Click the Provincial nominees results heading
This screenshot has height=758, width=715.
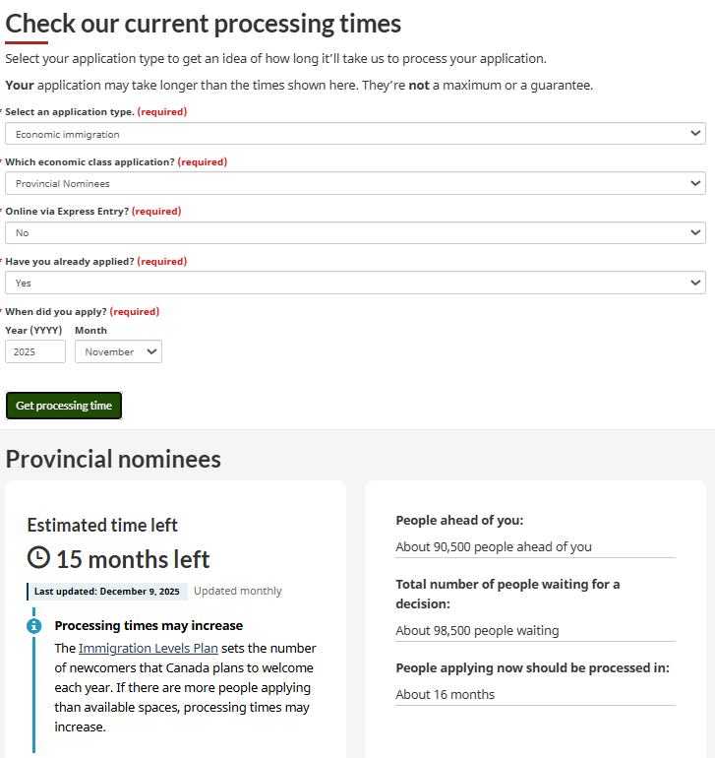point(113,459)
